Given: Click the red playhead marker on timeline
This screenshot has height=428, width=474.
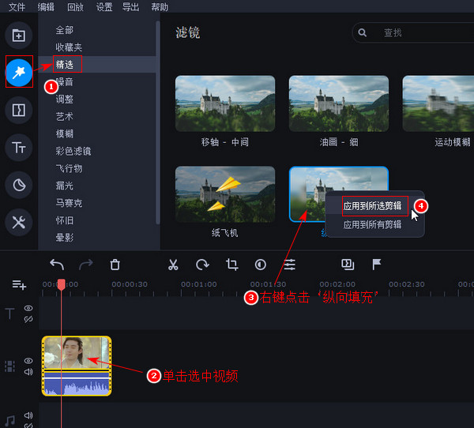Looking at the screenshot, I should 61,285.
